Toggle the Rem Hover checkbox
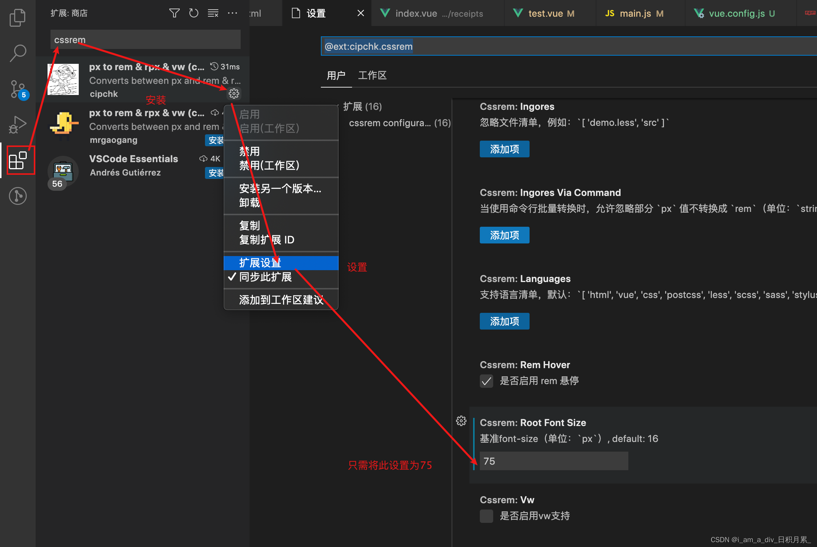This screenshot has height=547, width=817. pos(486,381)
